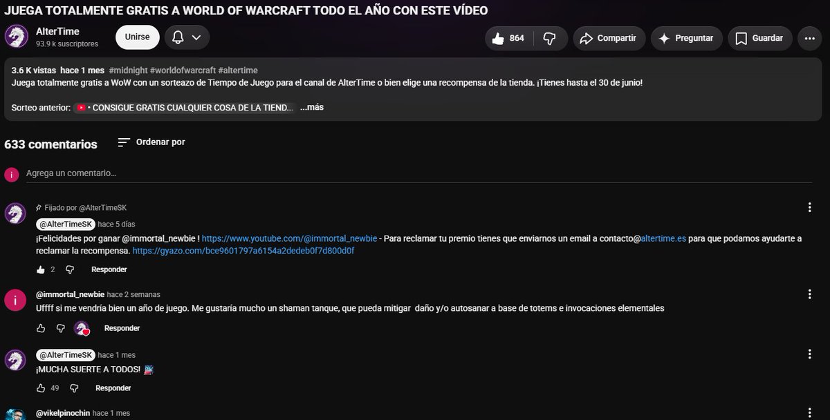Open @AlterTimeSK author of MUCHA SUERTE comment
Screen dimensions: 830x420
tap(66, 355)
